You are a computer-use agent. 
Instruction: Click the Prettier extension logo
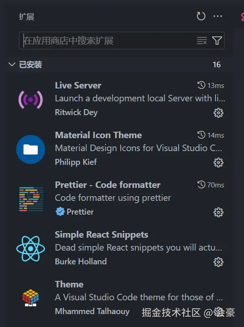click(x=31, y=199)
